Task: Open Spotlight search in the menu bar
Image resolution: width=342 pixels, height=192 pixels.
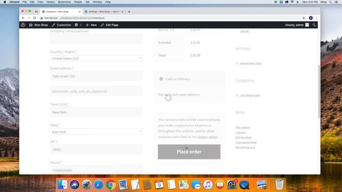Action: coord(331,2)
